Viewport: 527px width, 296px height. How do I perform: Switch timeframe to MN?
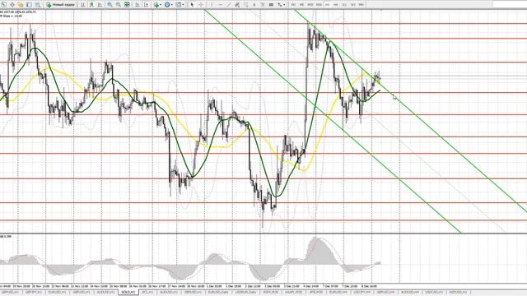(361, 5)
